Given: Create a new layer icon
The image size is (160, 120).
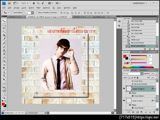Looking at the screenshot, I should click(150, 112).
